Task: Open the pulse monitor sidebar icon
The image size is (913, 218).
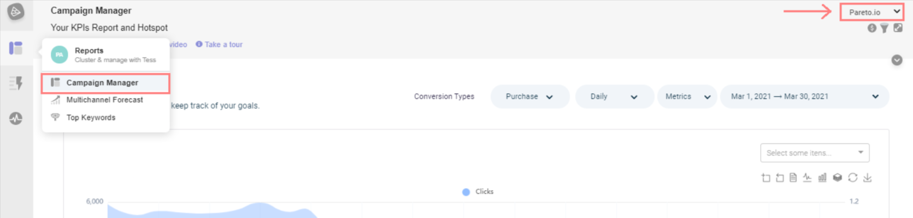Action: click(16, 118)
